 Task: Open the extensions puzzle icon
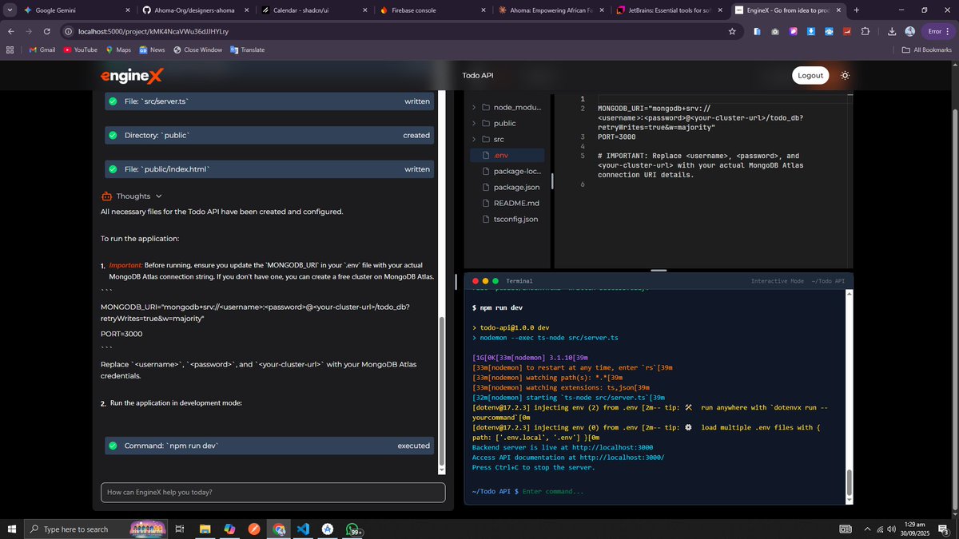coord(865,31)
